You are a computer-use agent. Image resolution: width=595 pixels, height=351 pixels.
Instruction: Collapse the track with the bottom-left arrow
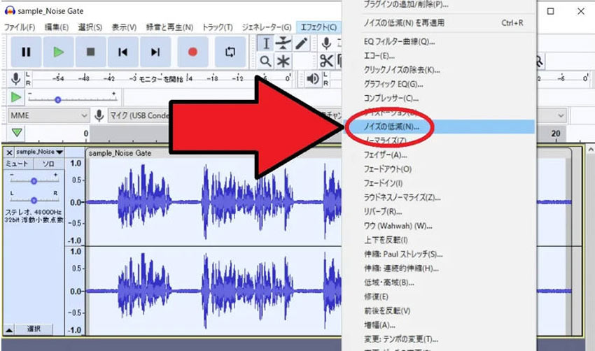(x=9, y=329)
